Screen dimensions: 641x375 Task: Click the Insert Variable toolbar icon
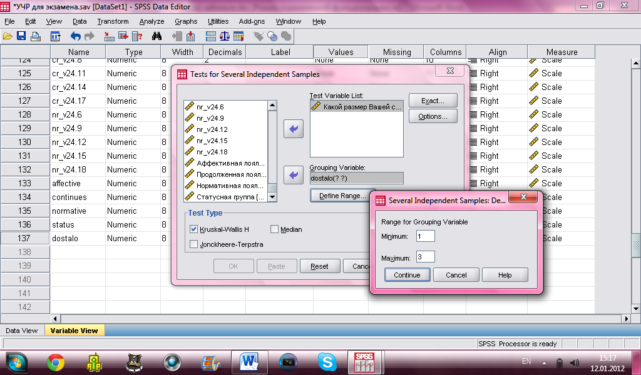[190, 36]
